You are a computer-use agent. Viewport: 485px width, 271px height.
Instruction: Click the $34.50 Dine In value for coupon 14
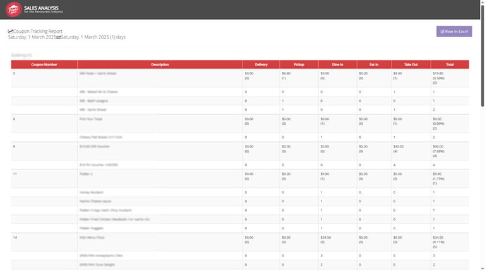tap(337, 242)
